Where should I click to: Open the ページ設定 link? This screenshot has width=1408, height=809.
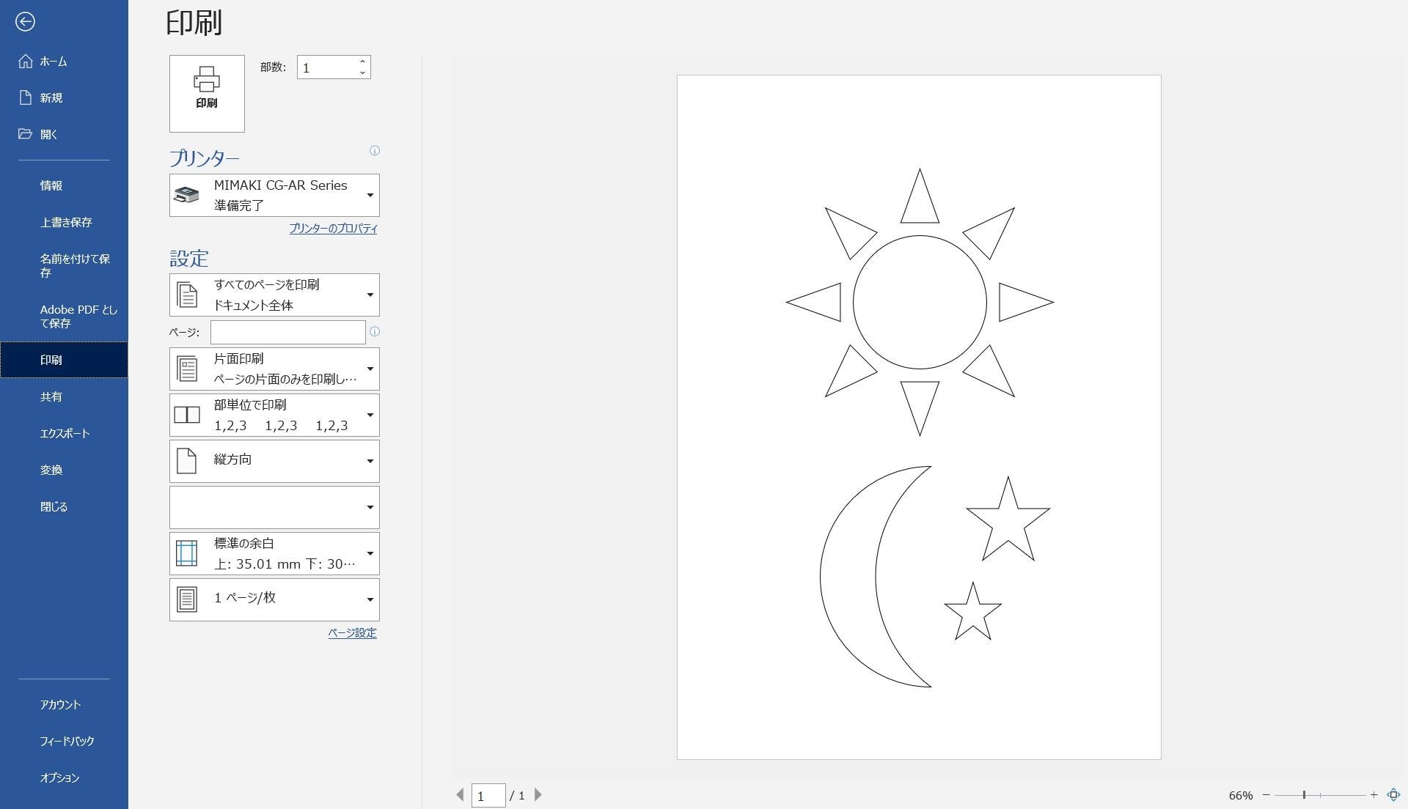pyautogui.click(x=352, y=633)
